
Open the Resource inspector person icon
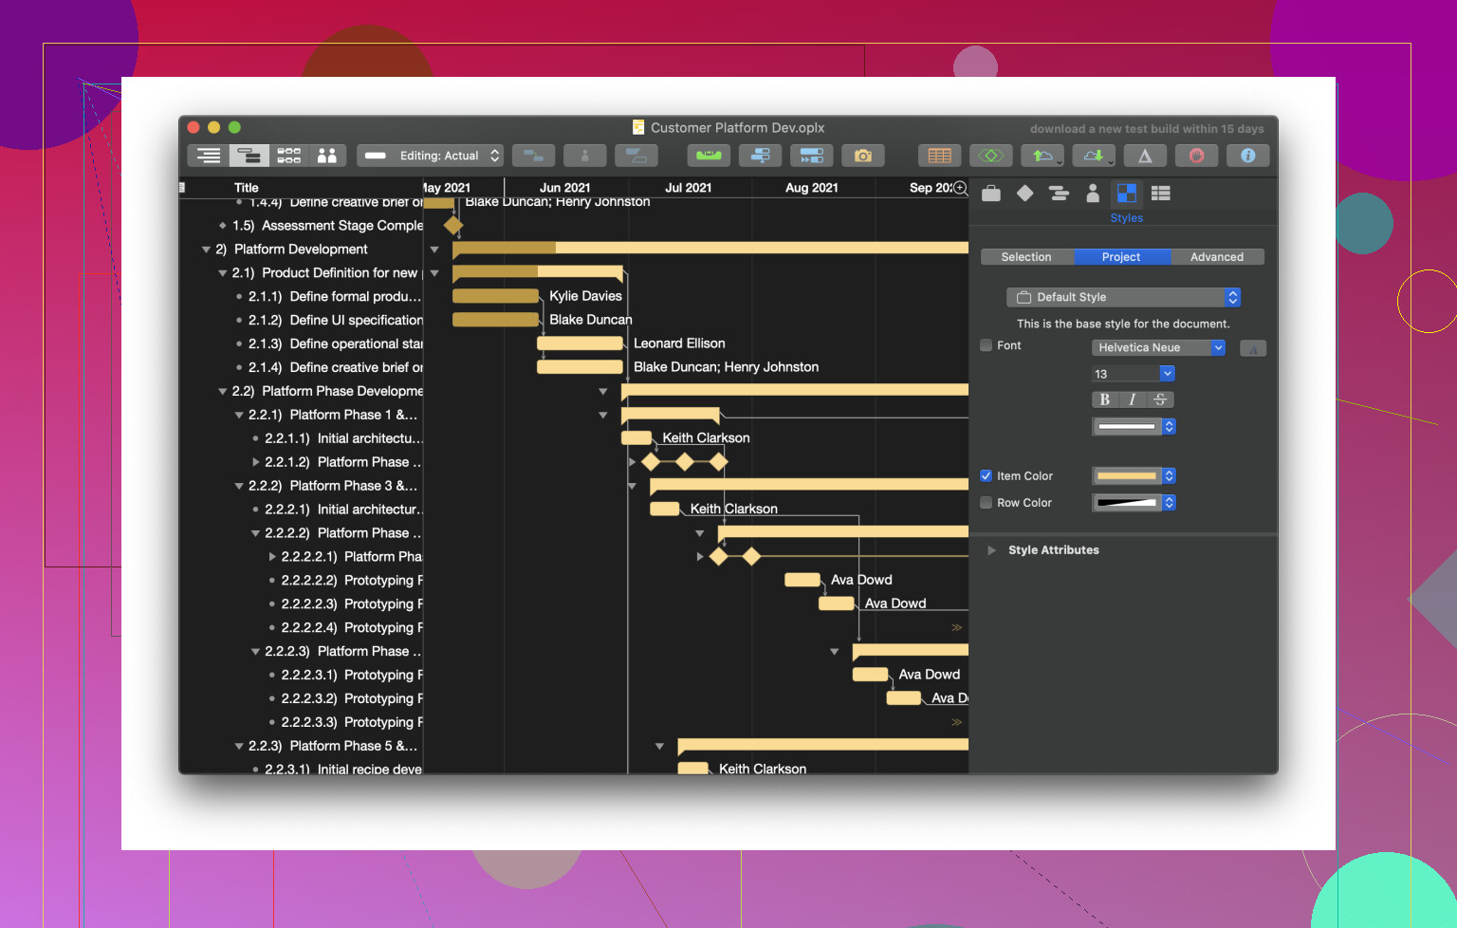pos(1093,194)
